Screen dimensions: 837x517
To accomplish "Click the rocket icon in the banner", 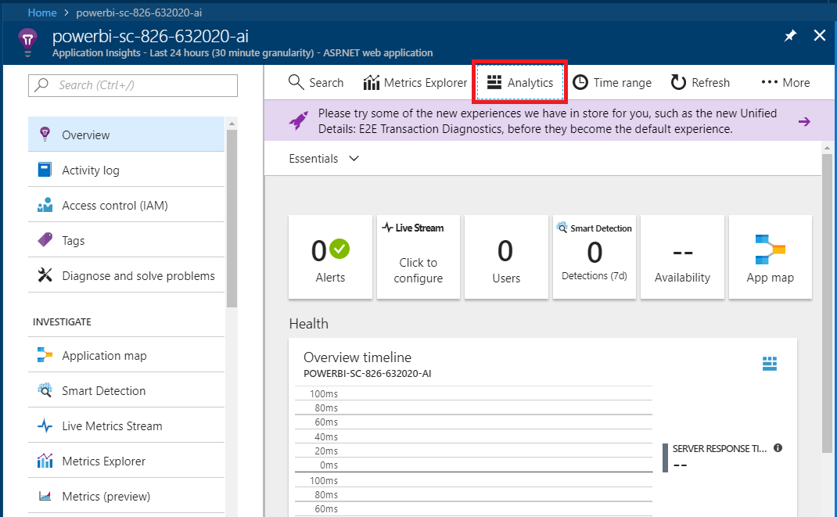I will click(x=298, y=120).
